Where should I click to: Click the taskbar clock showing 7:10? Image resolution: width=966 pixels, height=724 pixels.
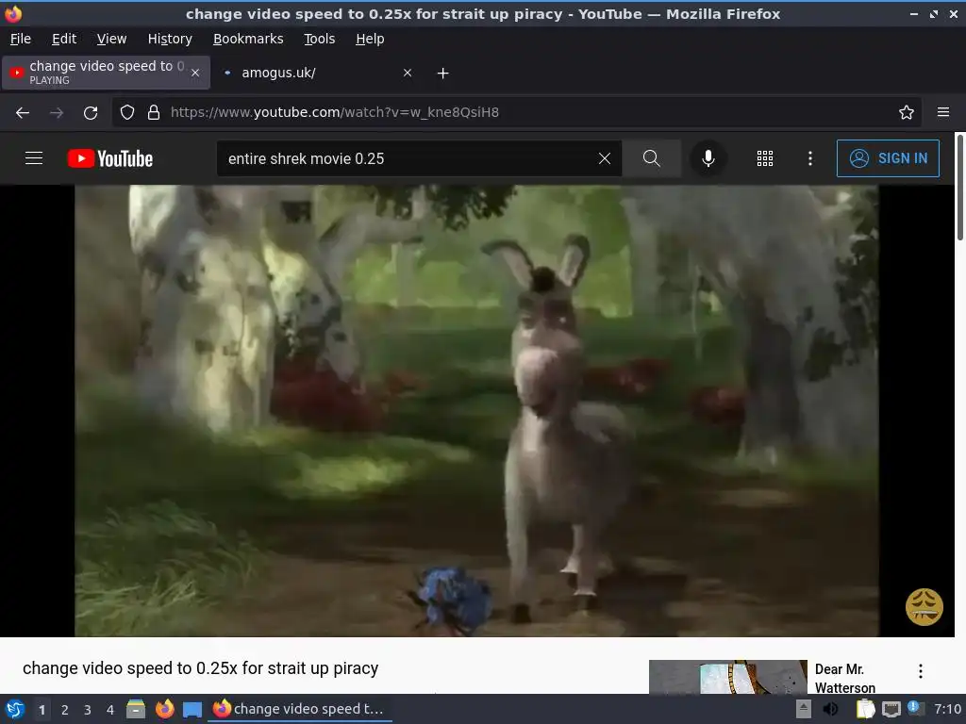[947, 709]
